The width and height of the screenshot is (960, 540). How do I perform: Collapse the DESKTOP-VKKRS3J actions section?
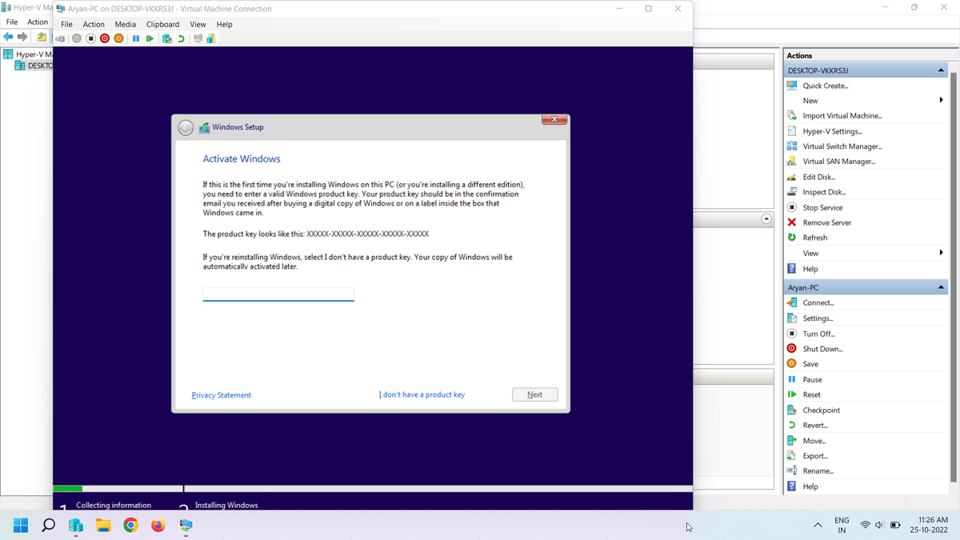tap(941, 70)
